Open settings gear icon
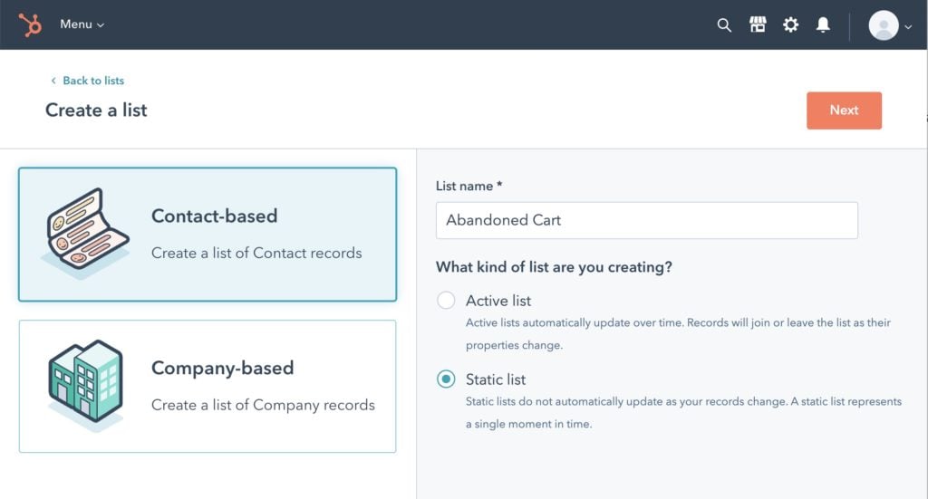Viewport: 928px width, 499px height. click(x=790, y=24)
